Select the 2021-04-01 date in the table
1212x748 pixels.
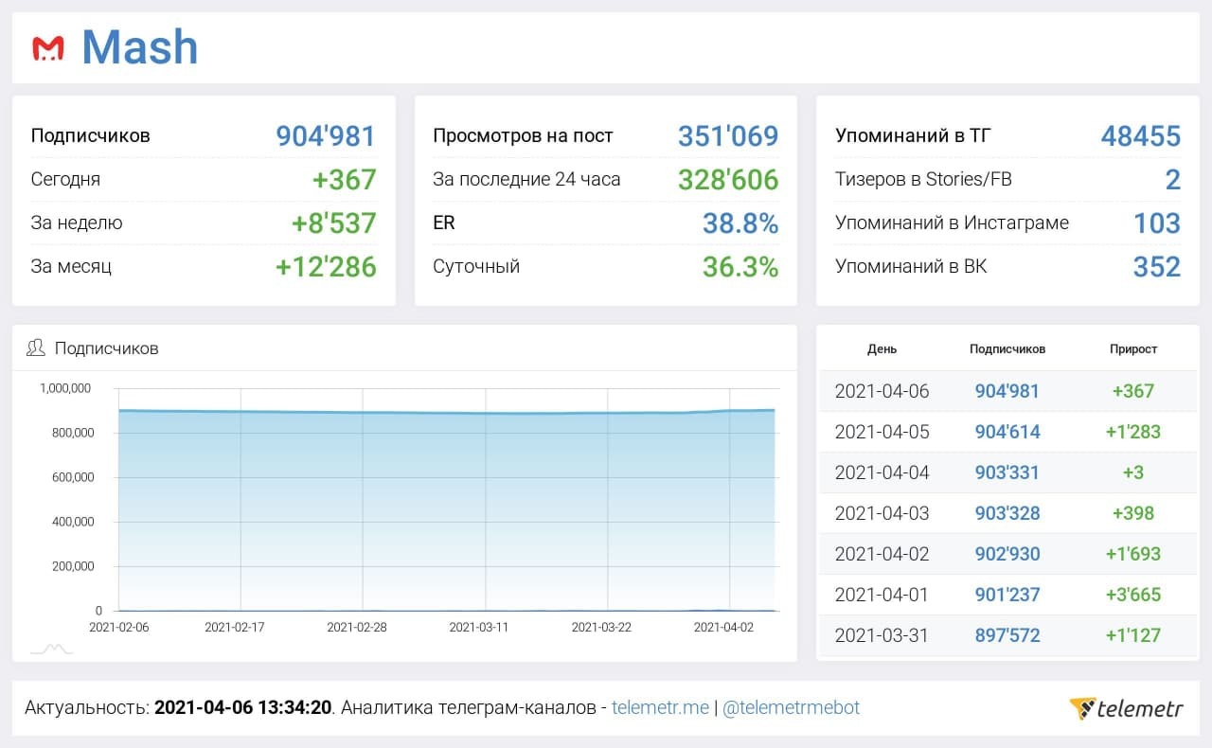[x=882, y=595]
